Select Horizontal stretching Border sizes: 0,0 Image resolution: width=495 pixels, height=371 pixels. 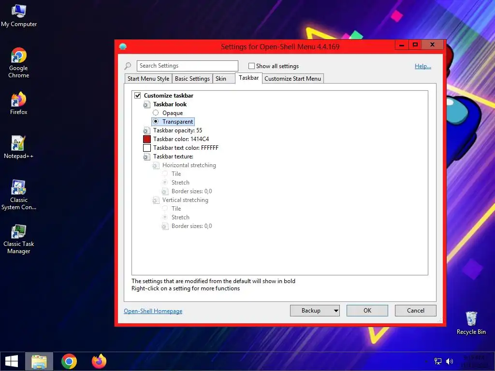[x=191, y=191]
